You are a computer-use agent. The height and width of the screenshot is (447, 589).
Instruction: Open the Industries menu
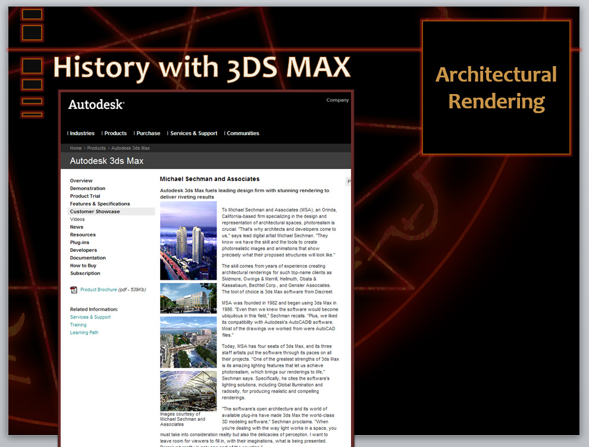click(82, 133)
